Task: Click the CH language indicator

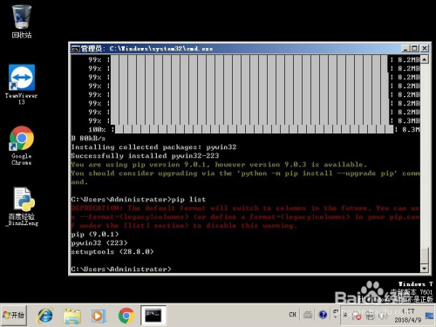Action: tap(292, 315)
